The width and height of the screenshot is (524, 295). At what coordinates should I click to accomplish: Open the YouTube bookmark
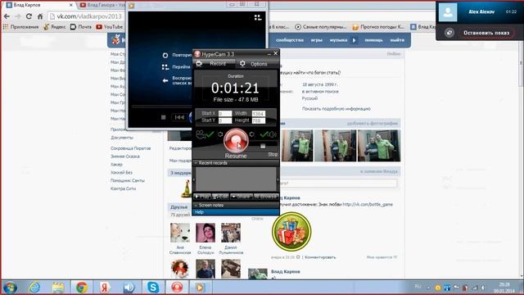pos(109,27)
